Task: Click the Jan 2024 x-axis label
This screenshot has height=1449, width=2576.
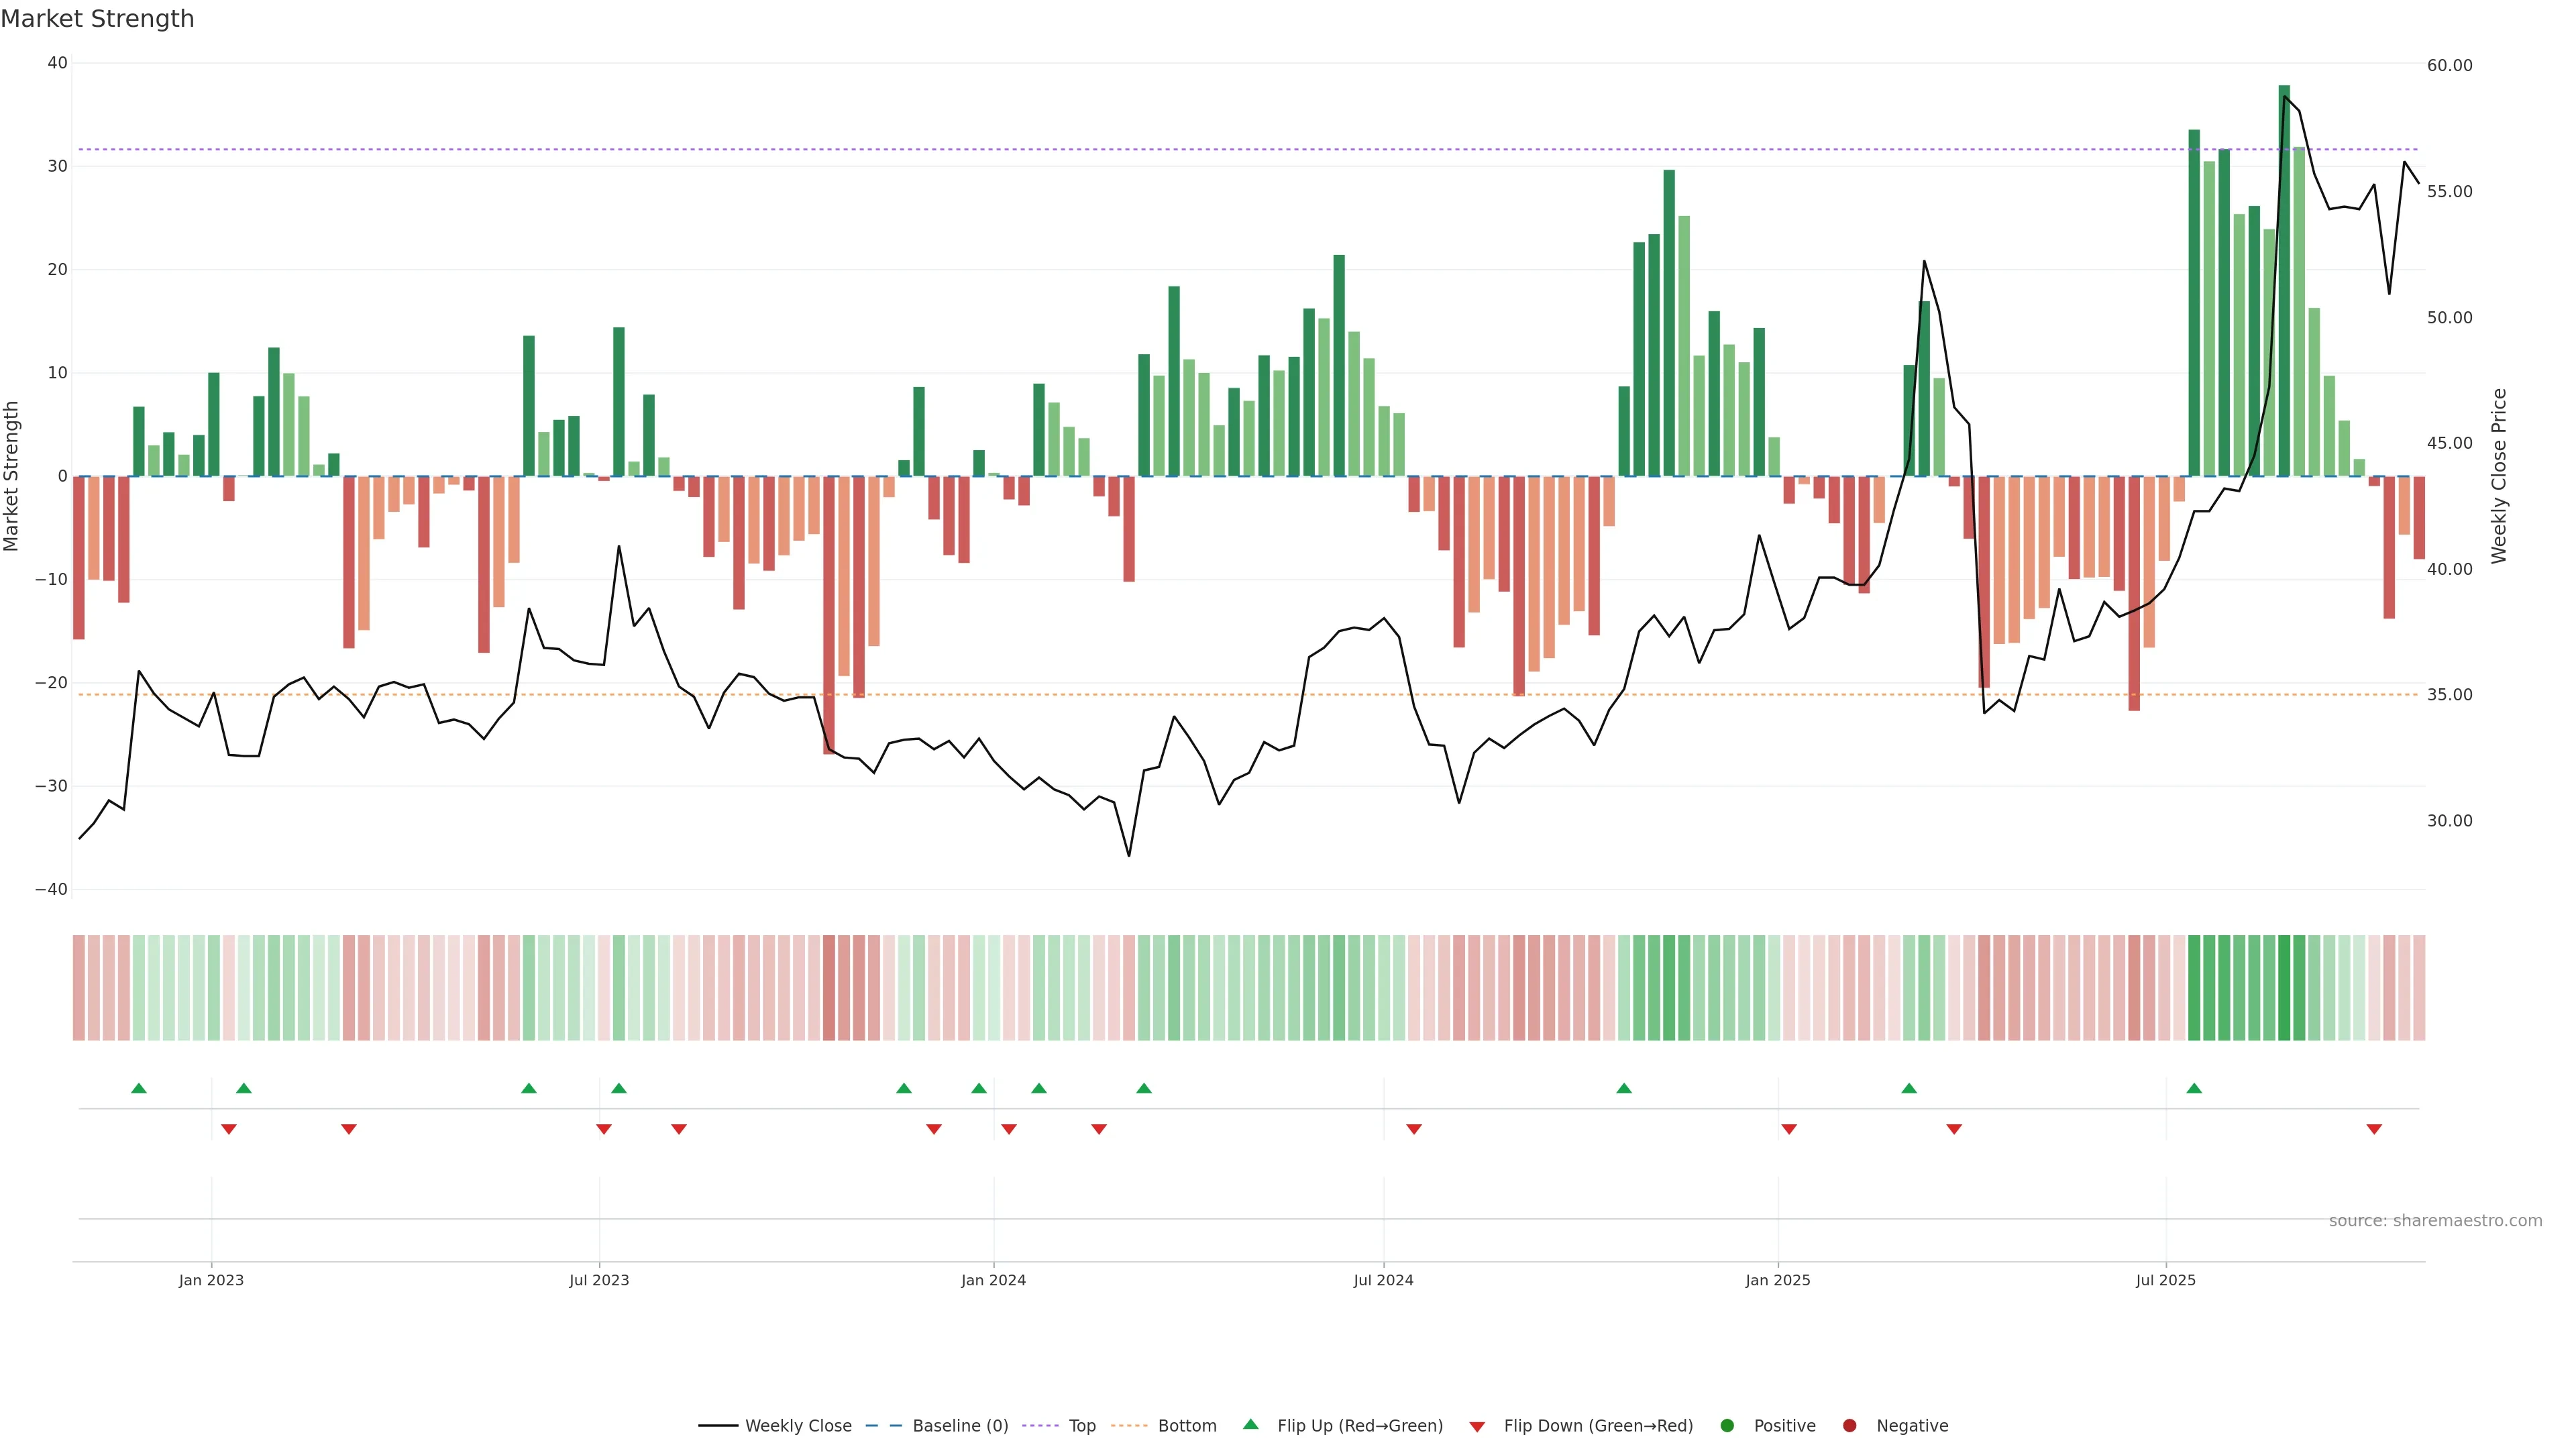Action: [x=993, y=1280]
